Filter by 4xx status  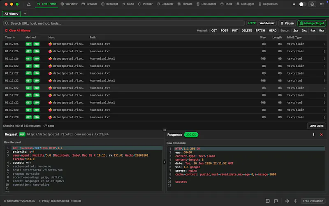tap(313, 30)
